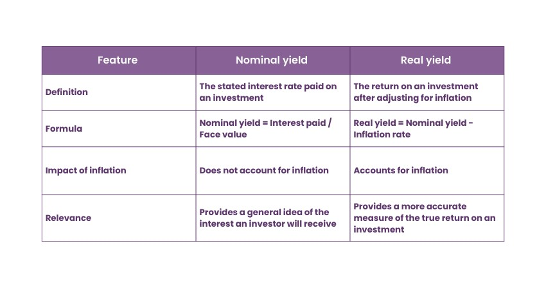
Task: Click the Feature column header
Action: 118,60
